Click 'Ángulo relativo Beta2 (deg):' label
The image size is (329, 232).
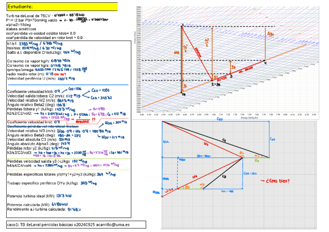(31, 105)
